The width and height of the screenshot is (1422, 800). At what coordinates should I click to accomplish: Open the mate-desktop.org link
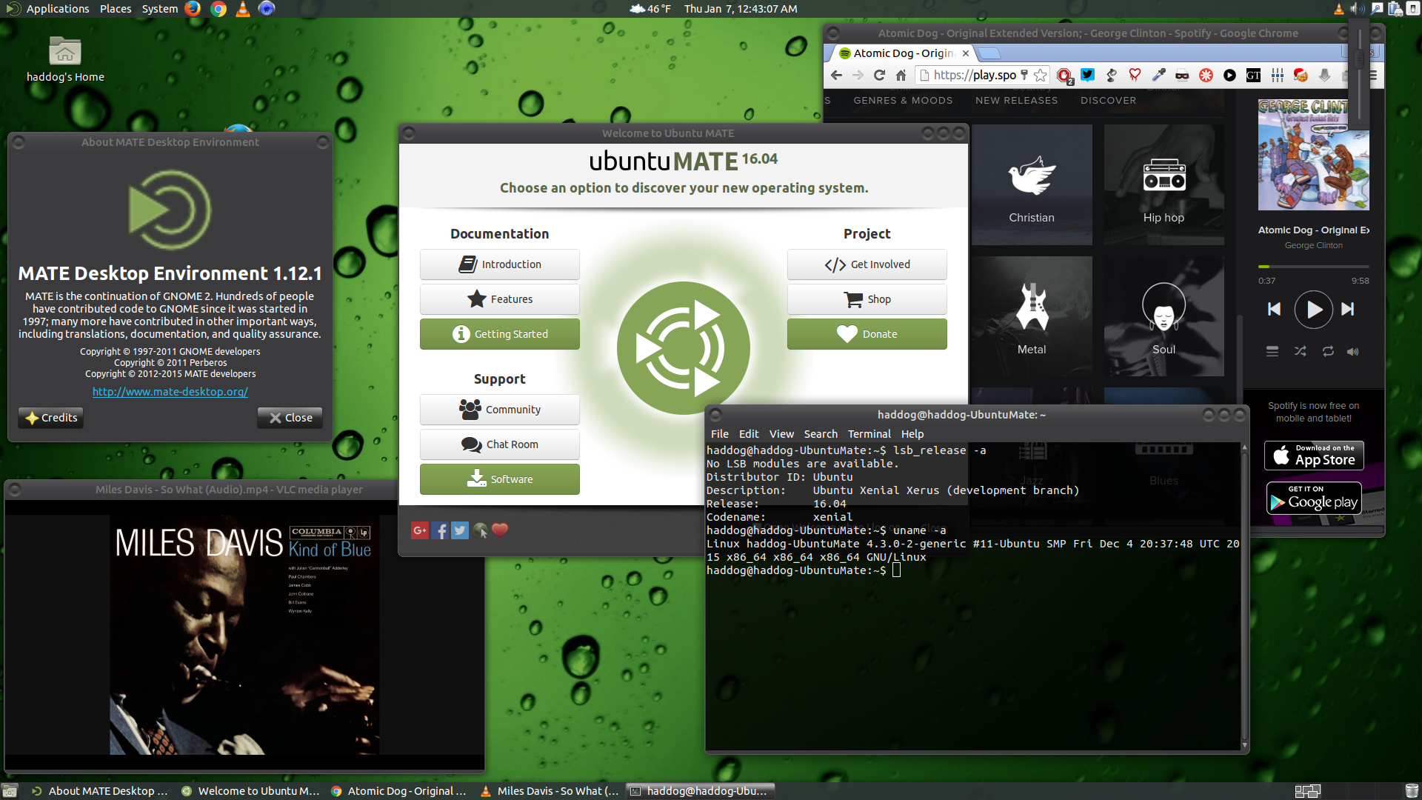click(x=170, y=392)
